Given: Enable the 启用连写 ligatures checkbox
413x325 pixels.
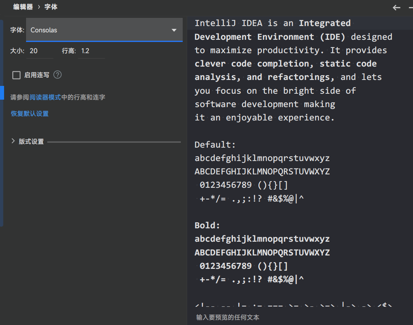Looking at the screenshot, I should click(x=16, y=75).
